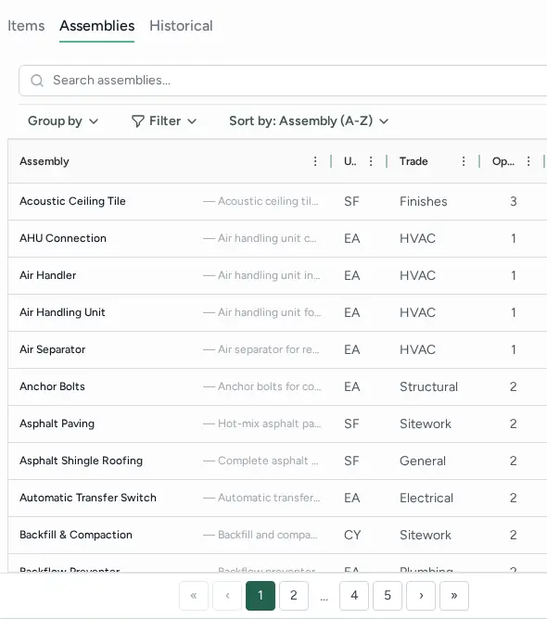Go to page 4

(354, 595)
